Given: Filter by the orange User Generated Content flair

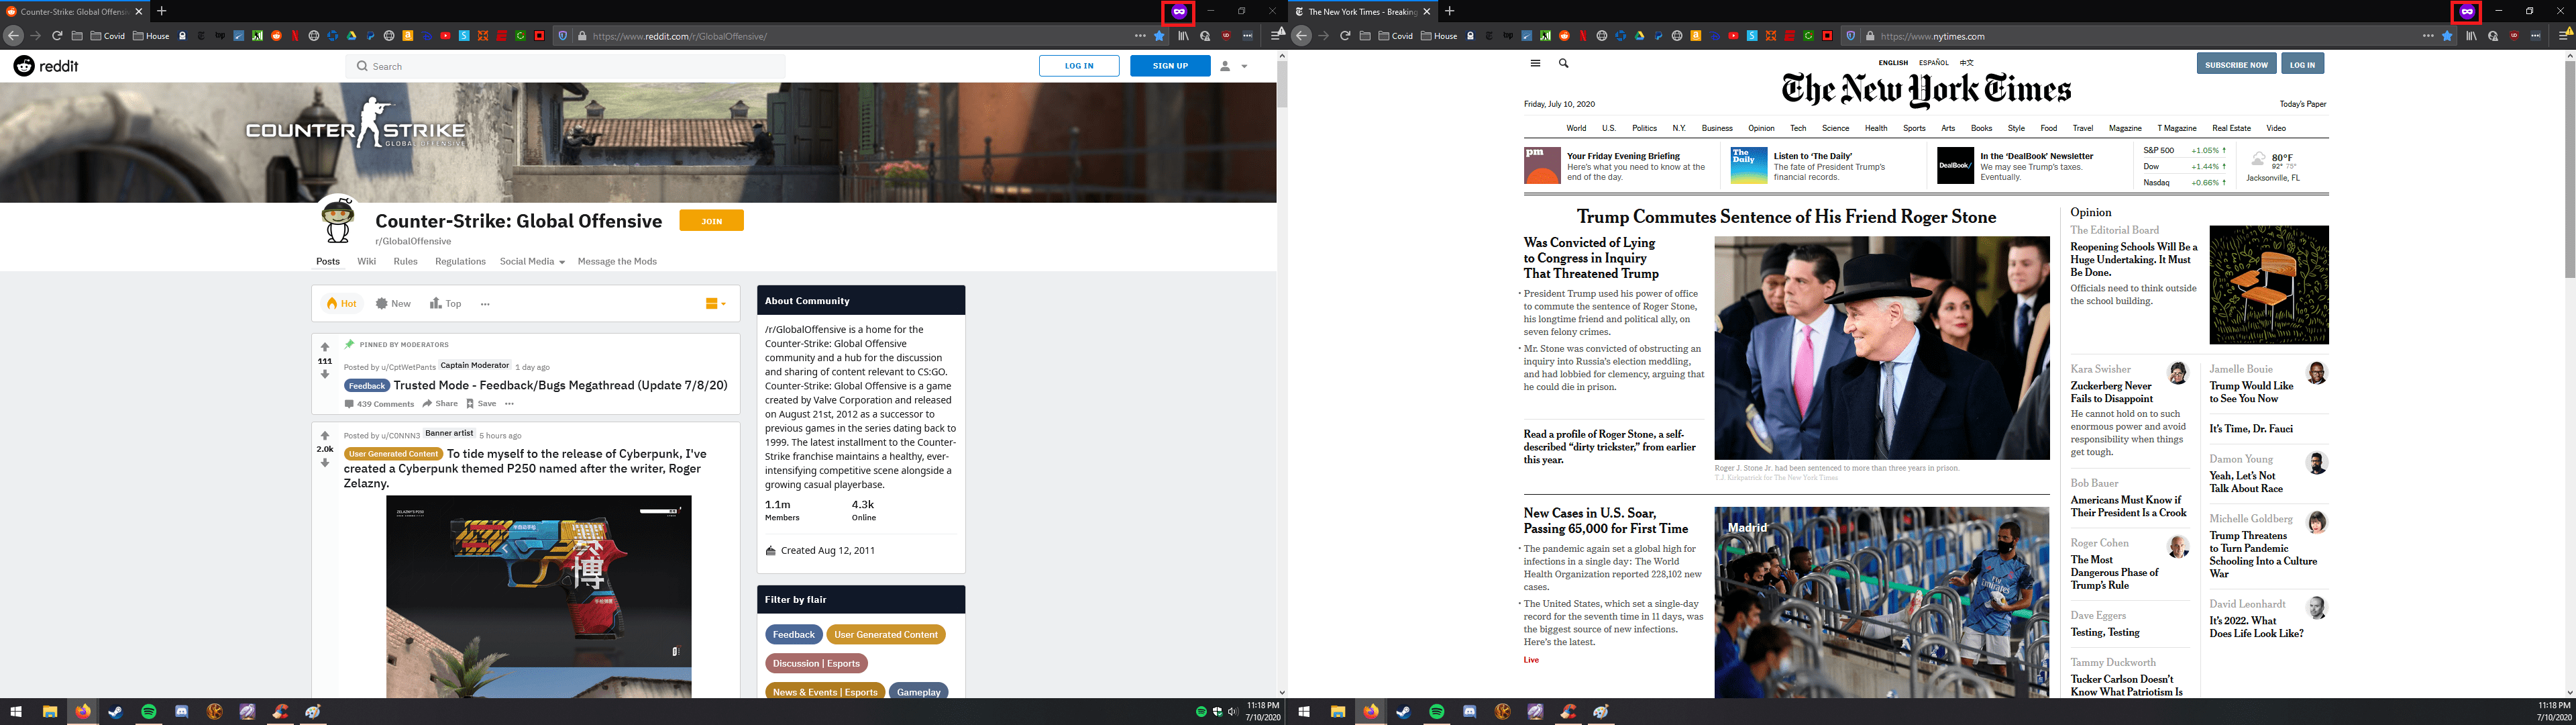Looking at the screenshot, I should click(885, 634).
